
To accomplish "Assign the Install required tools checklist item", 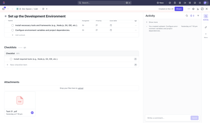I will pyautogui.click(x=135, y=59).
